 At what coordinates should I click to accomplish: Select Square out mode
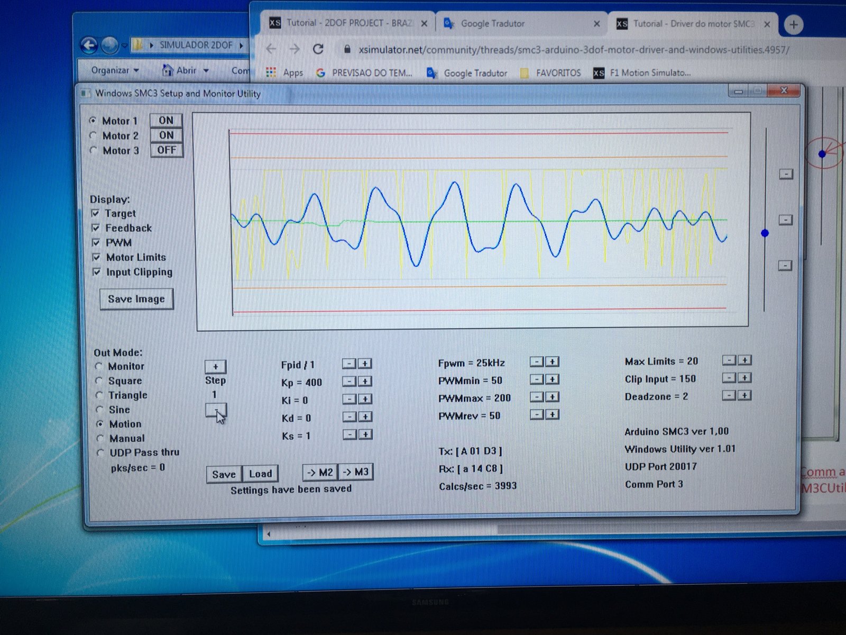click(99, 380)
